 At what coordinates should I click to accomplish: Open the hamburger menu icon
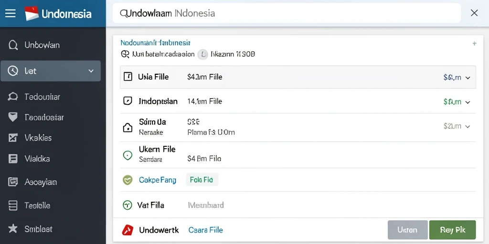11,13
